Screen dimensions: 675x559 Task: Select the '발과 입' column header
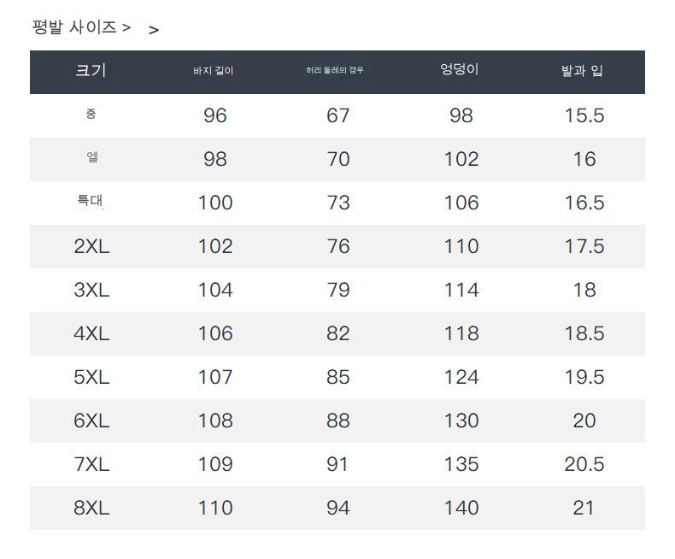(582, 71)
